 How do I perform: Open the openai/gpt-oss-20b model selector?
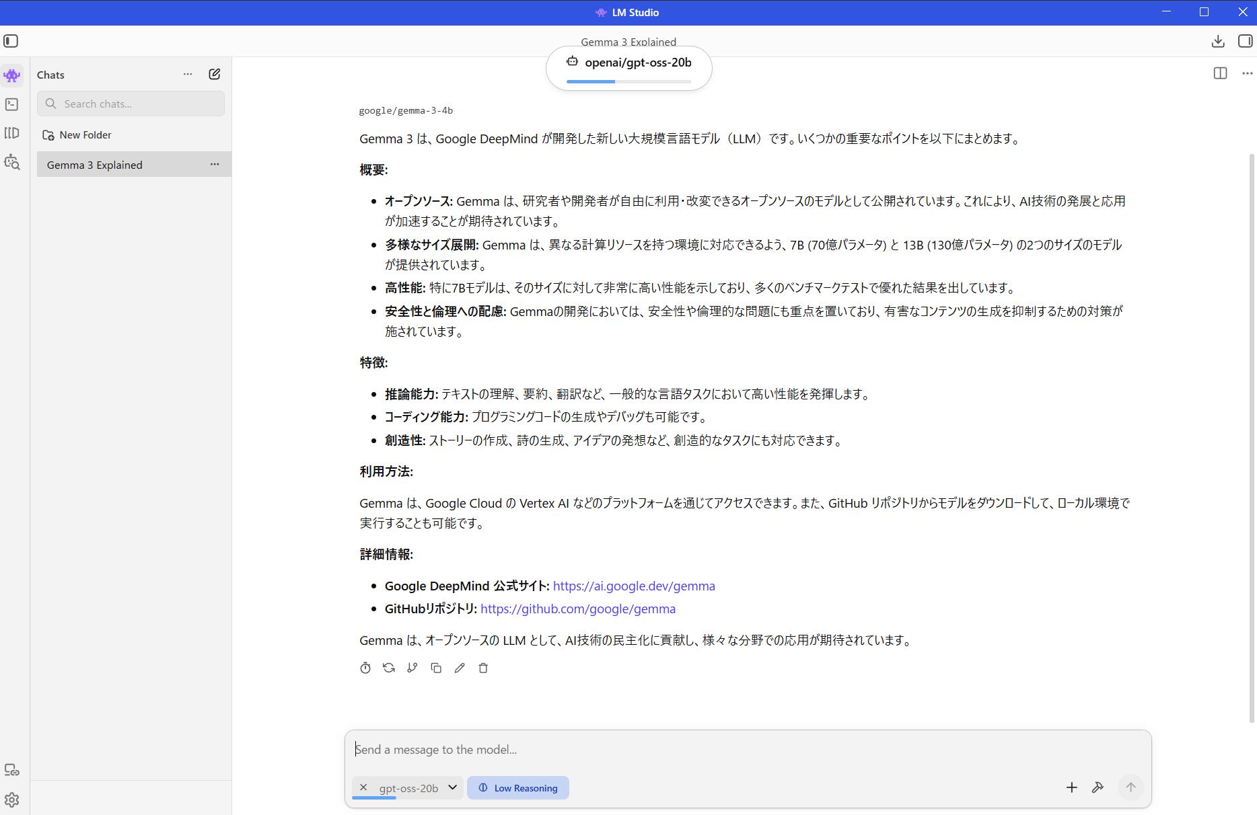point(629,63)
